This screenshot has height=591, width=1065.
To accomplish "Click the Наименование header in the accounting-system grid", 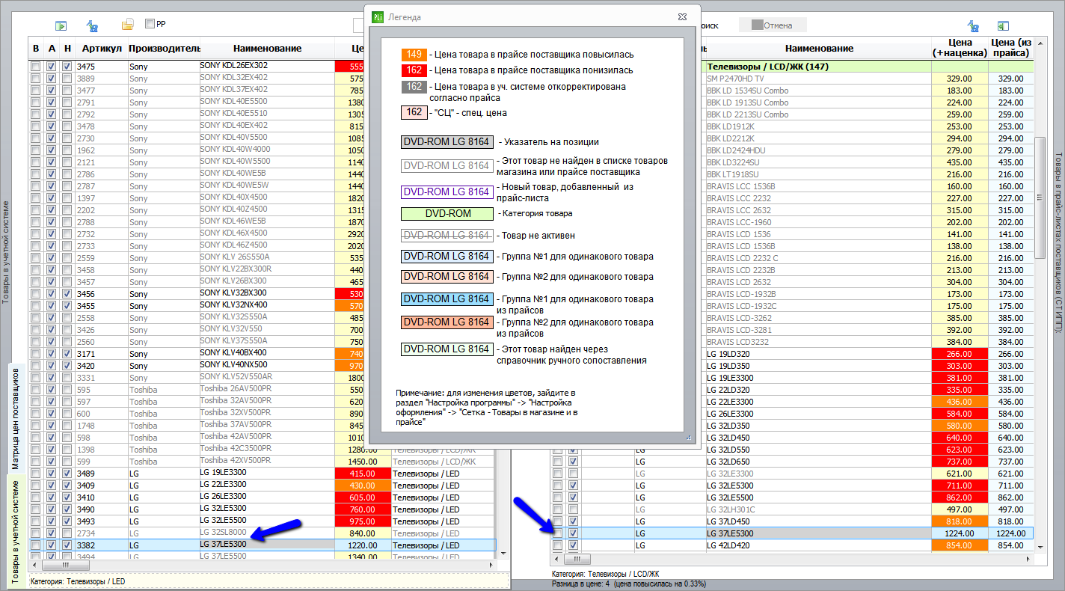I will click(x=267, y=49).
